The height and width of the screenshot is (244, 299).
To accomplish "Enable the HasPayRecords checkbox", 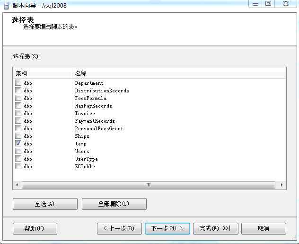I will (18, 106).
